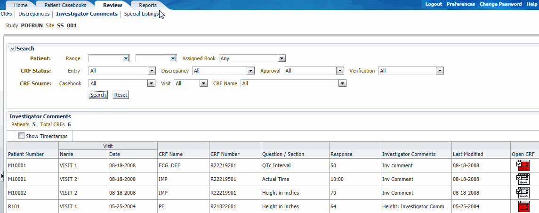Select cell 'R22219201'

[x=235, y=165]
